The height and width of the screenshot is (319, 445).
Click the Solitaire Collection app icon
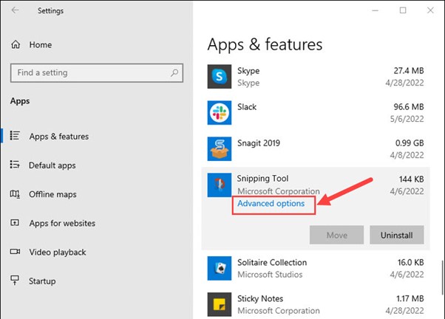pos(219,268)
